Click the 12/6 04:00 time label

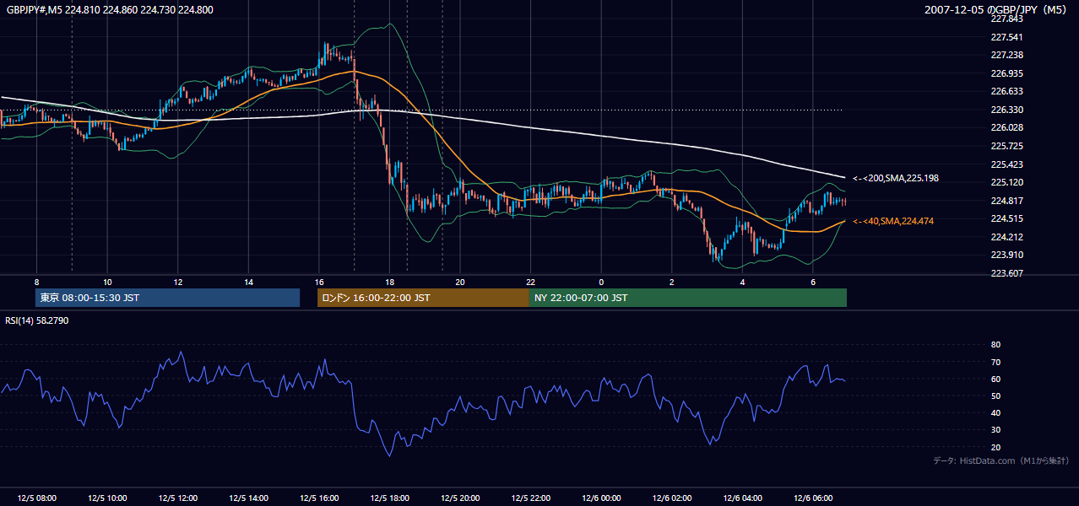(743, 498)
